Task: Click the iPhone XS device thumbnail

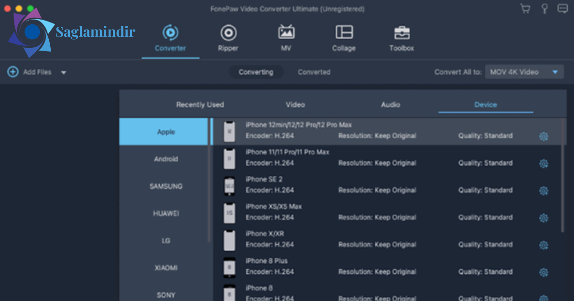Action: [230, 213]
